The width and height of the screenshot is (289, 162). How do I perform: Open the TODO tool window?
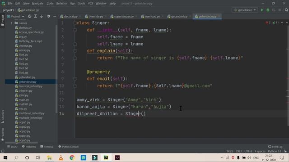(12, 147)
